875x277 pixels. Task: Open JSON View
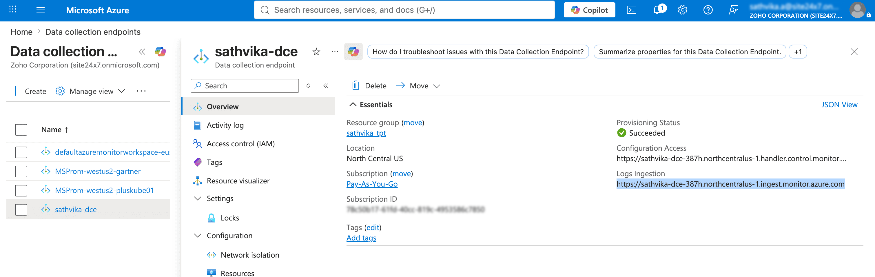coord(839,104)
